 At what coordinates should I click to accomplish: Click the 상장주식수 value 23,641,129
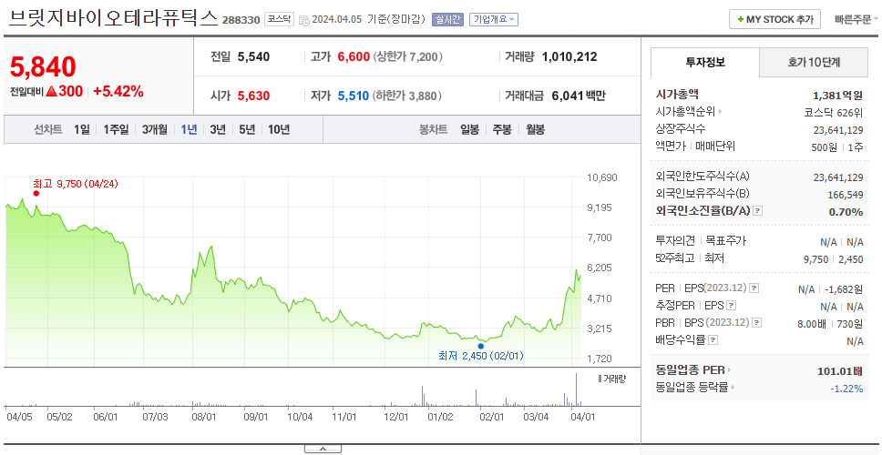point(838,130)
